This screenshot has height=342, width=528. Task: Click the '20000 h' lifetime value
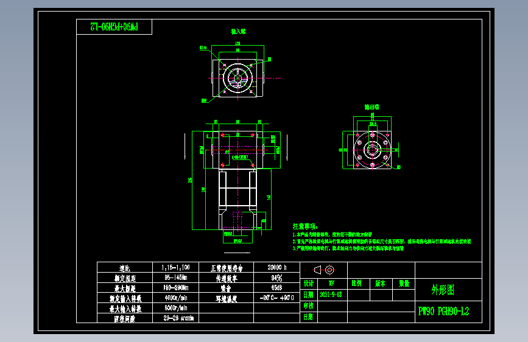click(277, 268)
